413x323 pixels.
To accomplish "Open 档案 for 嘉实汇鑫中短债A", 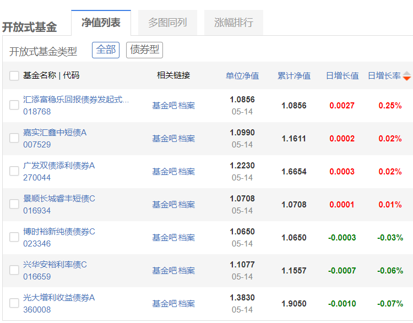I will (x=187, y=139).
